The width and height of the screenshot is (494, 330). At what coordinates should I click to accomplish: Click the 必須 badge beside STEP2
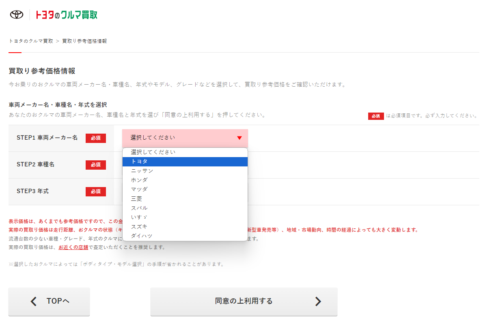(x=96, y=165)
